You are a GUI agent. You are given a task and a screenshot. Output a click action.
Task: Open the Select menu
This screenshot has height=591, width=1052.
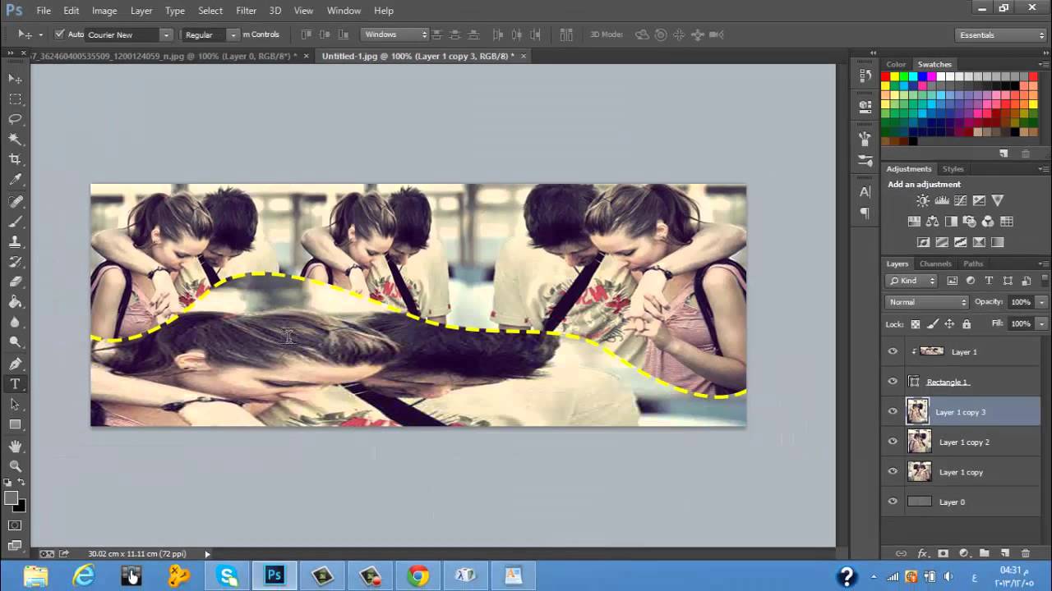point(210,11)
